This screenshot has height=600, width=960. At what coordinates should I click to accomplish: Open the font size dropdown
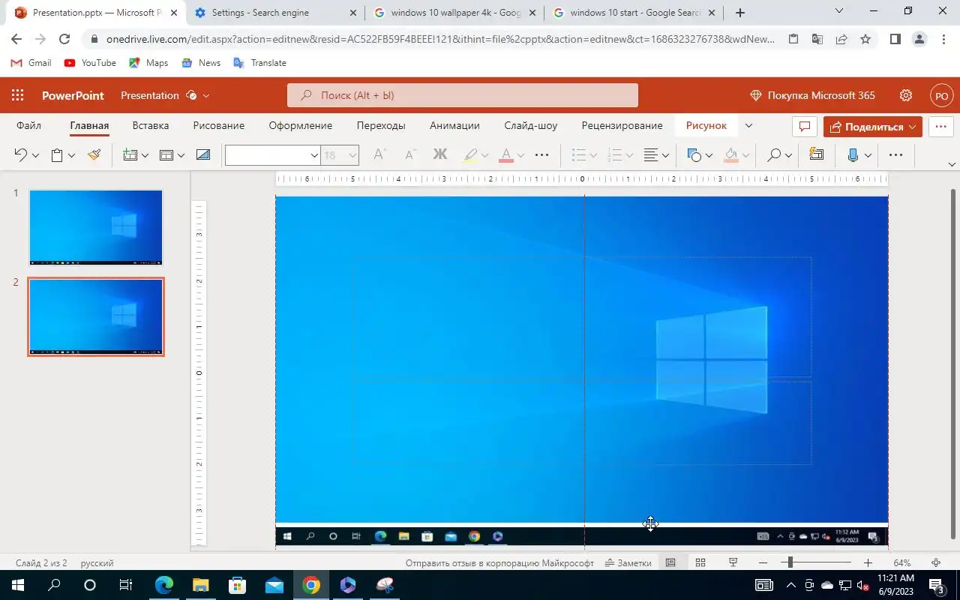pyautogui.click(x=352, y=155)
